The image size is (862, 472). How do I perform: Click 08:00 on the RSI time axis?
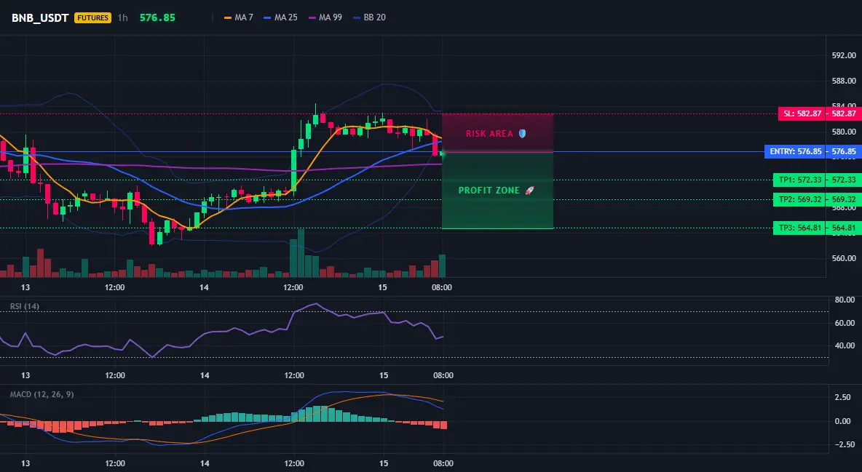point(443,375)
